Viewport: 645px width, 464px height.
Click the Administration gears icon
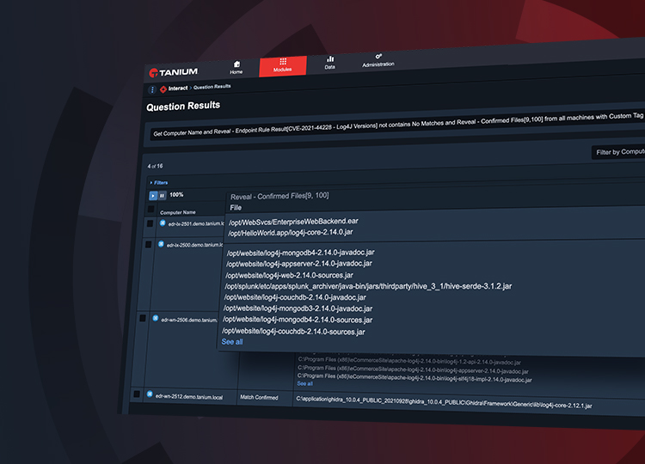tap(378, 56)
